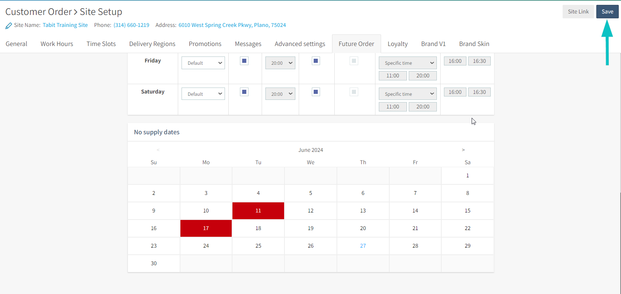The height and width of the screenshot is (294, 621).
Task: Click the Friday 11:00 start time field
Action: (393, 76)
